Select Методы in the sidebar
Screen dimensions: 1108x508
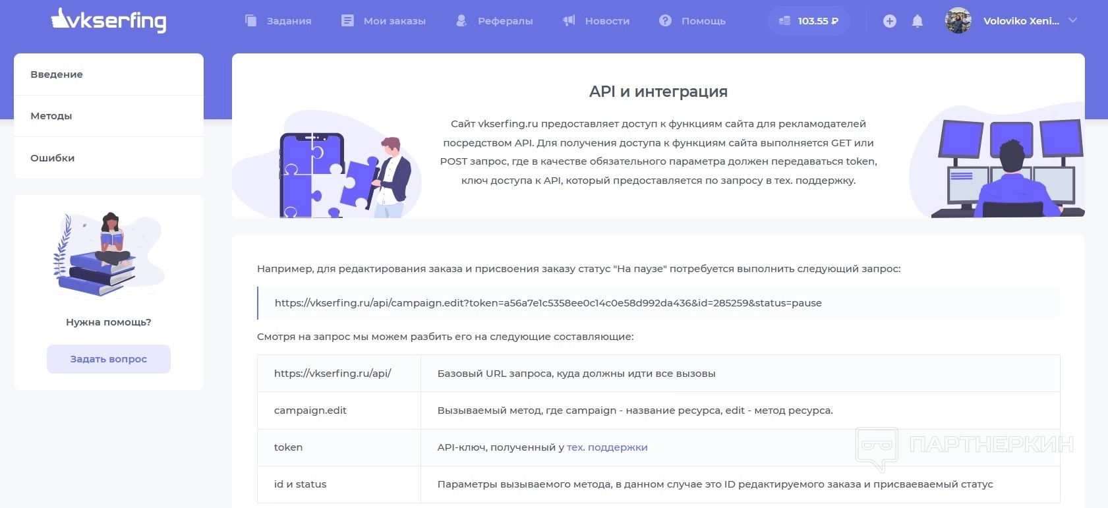click(x=109, y=116)
